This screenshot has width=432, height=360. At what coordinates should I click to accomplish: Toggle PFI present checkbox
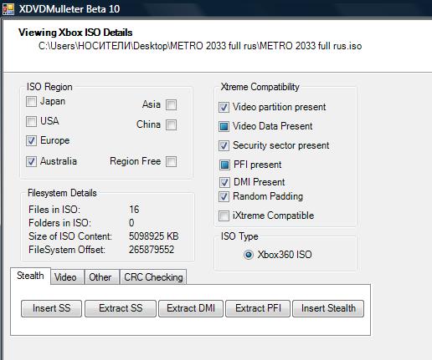pyautogui.click(x=224, y=165)
